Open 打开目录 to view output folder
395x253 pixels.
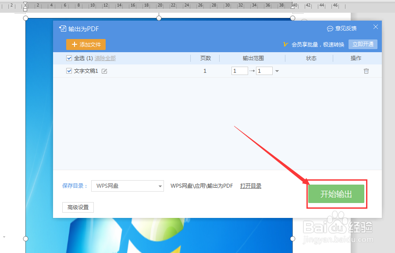pos(250,186)
